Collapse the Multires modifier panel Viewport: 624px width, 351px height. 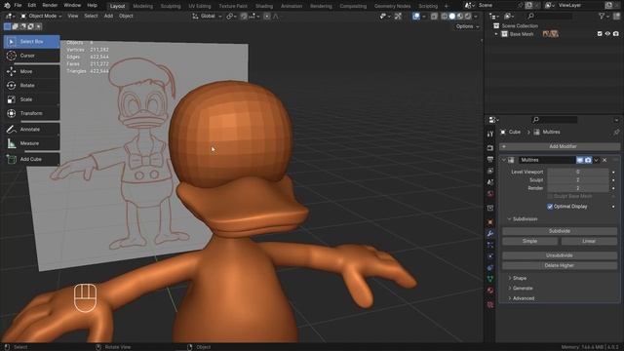503,160
